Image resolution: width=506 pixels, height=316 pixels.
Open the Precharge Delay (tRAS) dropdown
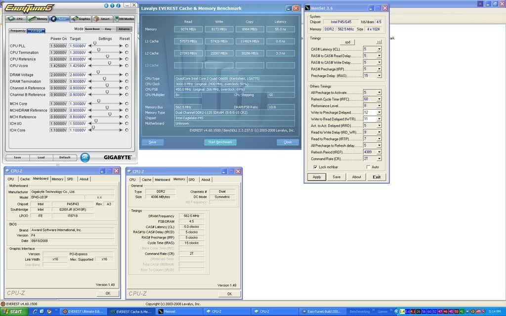379,76
